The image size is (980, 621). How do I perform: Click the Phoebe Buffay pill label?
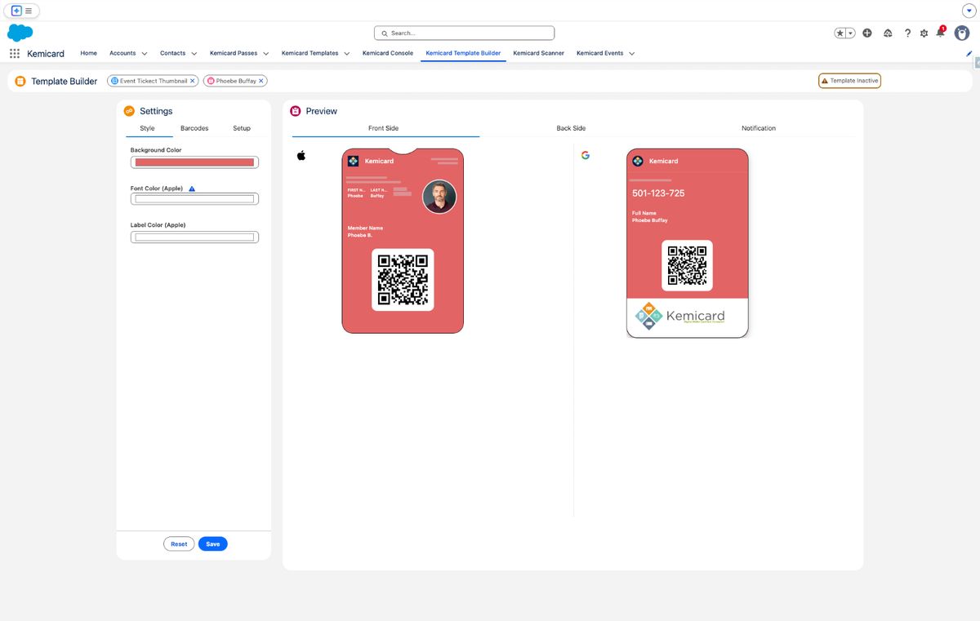236,81
